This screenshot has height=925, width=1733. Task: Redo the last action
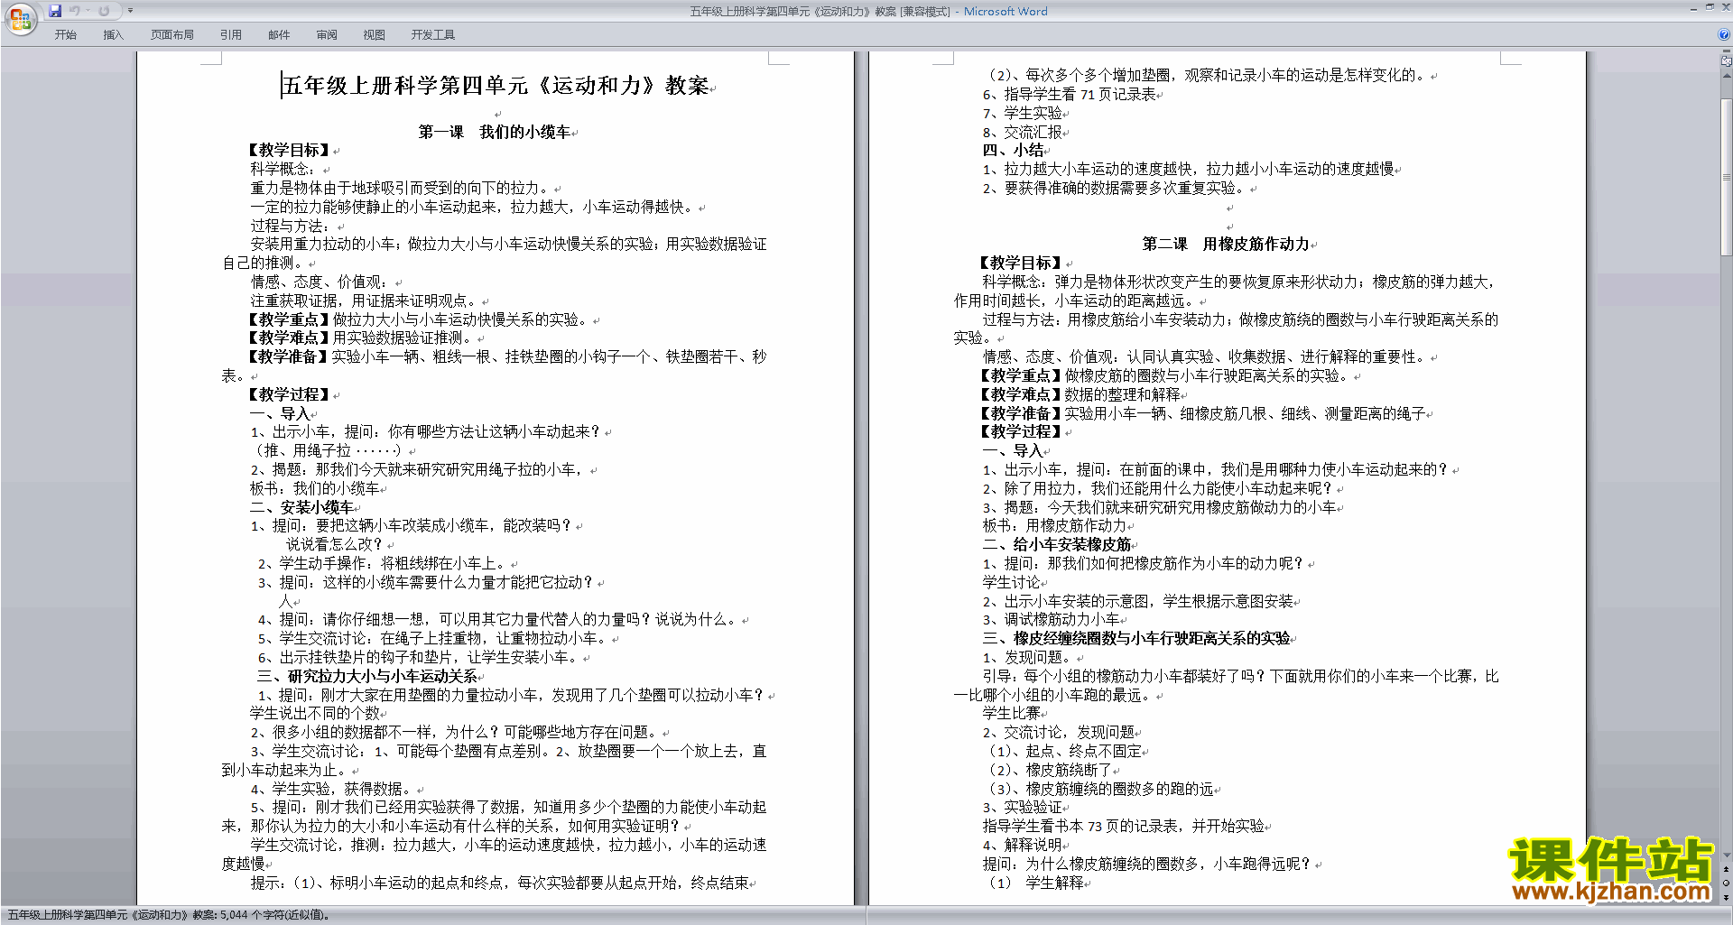104,11
